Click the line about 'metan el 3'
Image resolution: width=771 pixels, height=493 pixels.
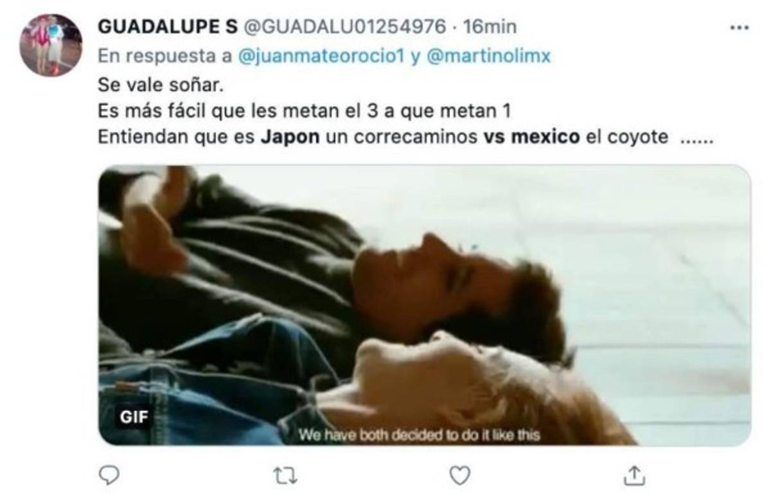click(304, 111)
